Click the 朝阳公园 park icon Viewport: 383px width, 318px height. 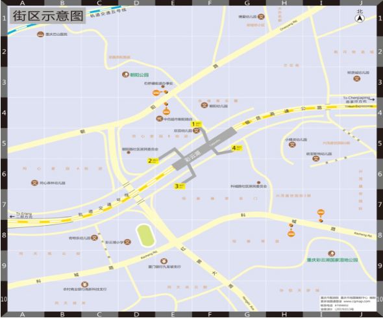(125, 75)
